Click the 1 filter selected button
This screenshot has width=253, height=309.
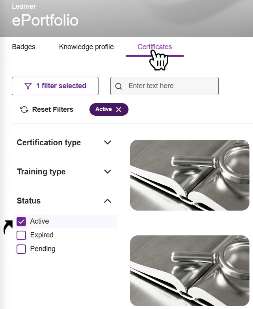click(x=55, y=86)
